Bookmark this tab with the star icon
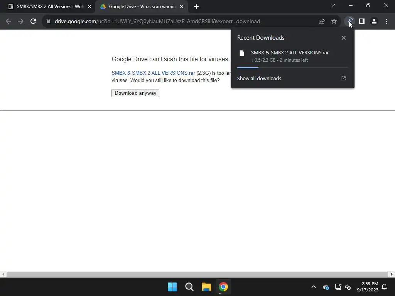395x296 pixels. tap(334, 22)
